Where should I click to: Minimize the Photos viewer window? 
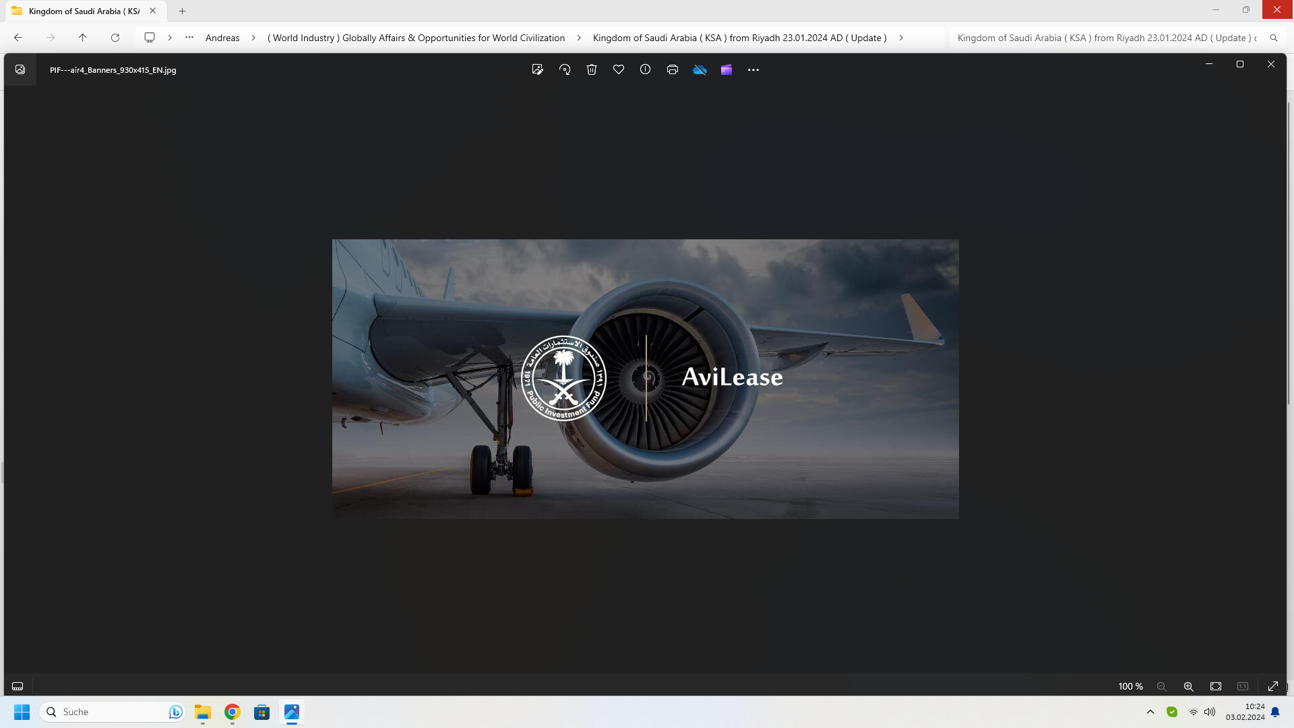click(x=1208, y=64)
